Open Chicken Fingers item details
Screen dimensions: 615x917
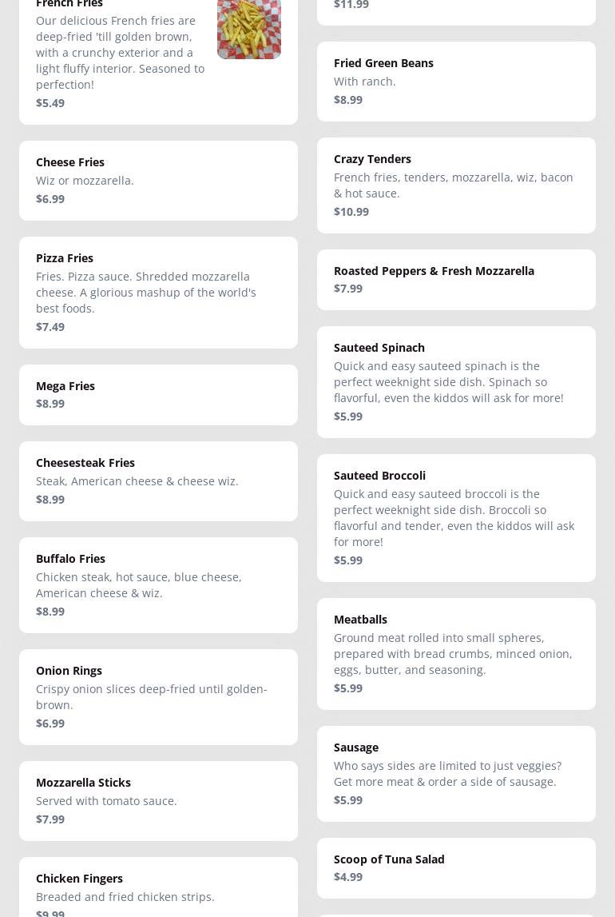158,887
